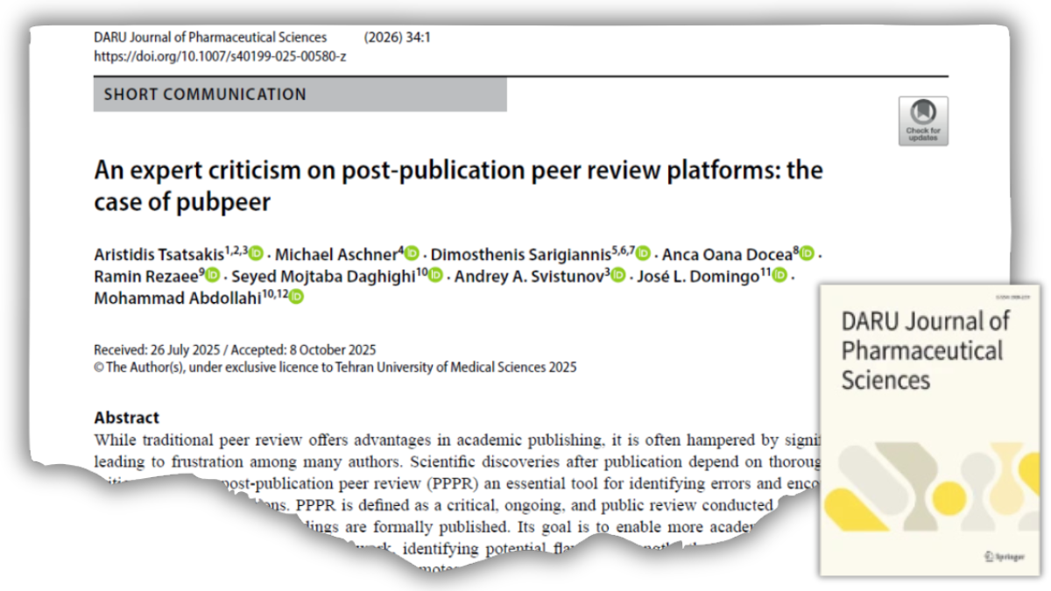Open the doi.org article link
1051x591 pixels.
pos(220,56)
